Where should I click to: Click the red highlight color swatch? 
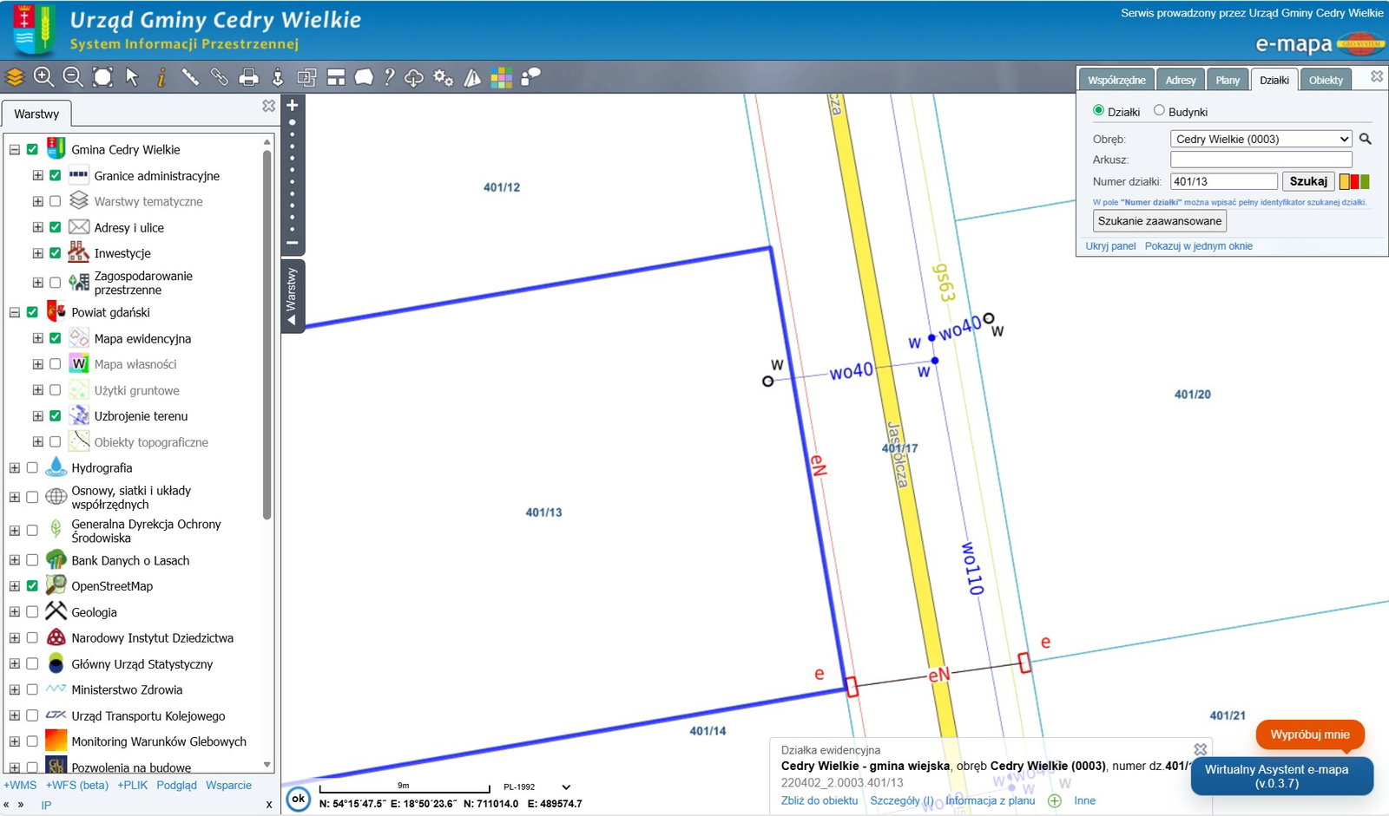(x=1354, y=181)
